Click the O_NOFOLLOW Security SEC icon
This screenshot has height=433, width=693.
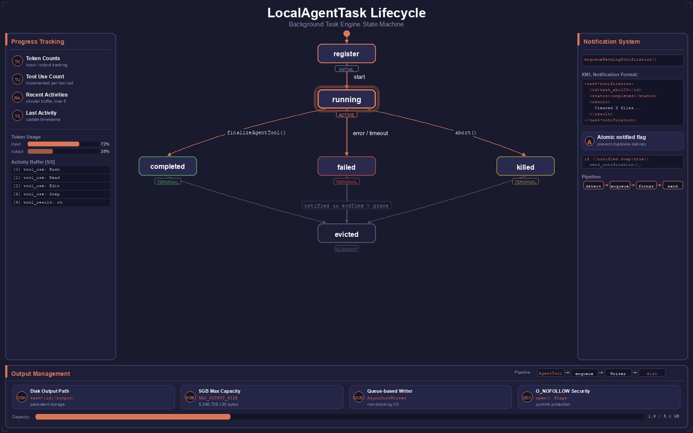[x=527, y=397]
